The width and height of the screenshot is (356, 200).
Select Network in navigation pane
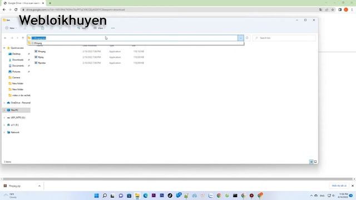point(15,132)
